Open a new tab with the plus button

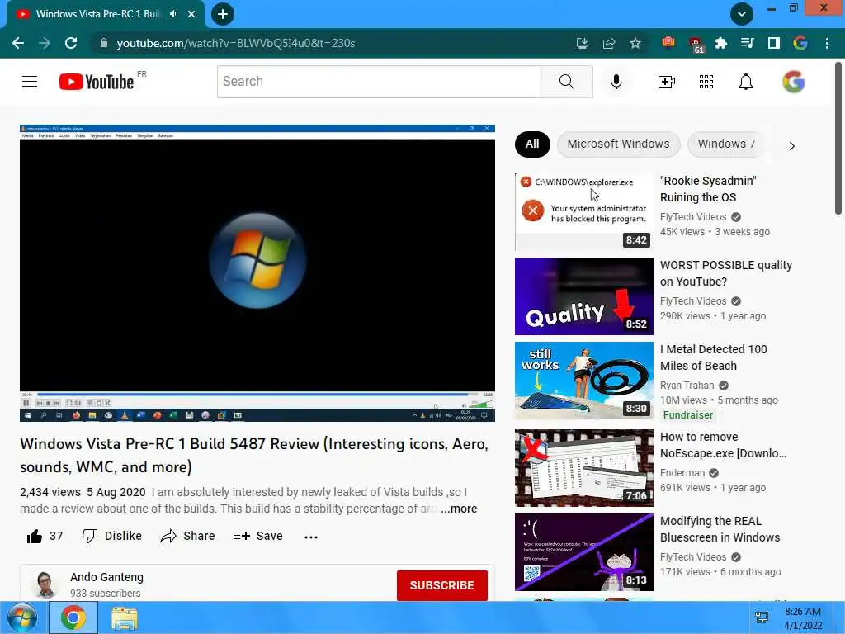(223, 14)
